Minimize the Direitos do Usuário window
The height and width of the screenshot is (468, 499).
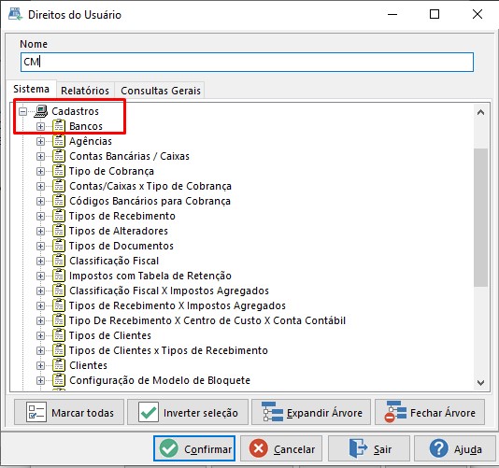coord(392,14)
